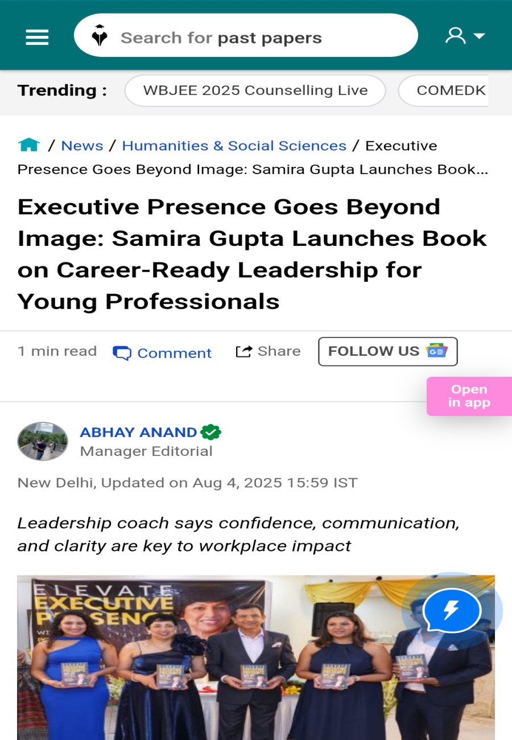Open the Humanities & Social Sciences section link
Viewport: 512px width, 740px height.
[x=234, y=146]
